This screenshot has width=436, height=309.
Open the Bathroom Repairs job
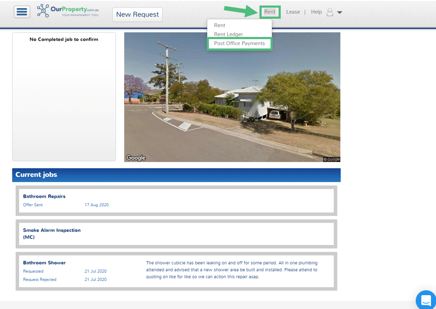click(x=176, y=201)
